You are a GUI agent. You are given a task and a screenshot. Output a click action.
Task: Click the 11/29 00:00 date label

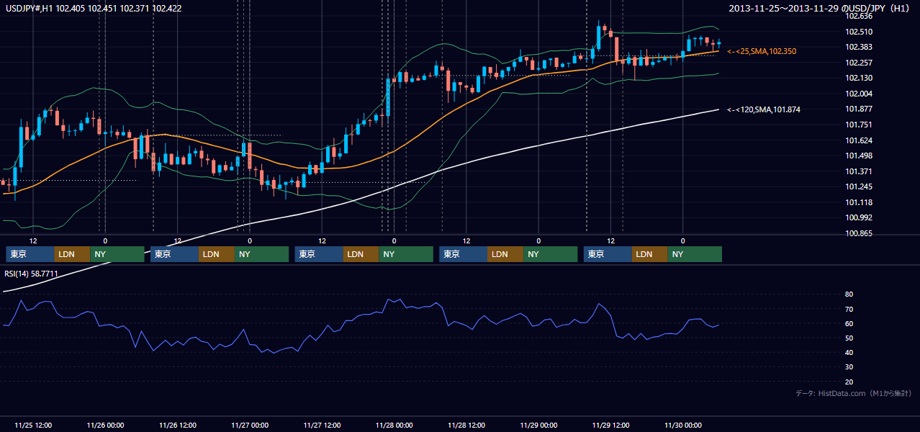(x=538, y=425)
